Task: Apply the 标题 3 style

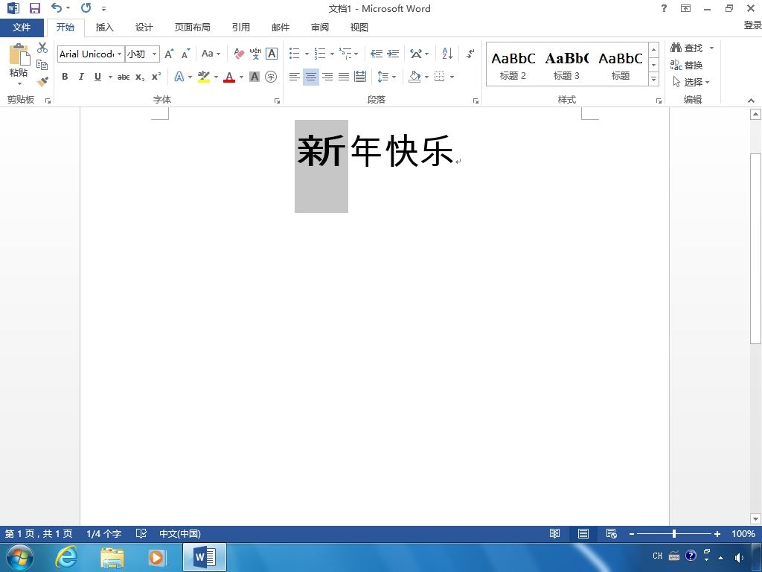Action: pyautogui.click(x=566, y=65)
